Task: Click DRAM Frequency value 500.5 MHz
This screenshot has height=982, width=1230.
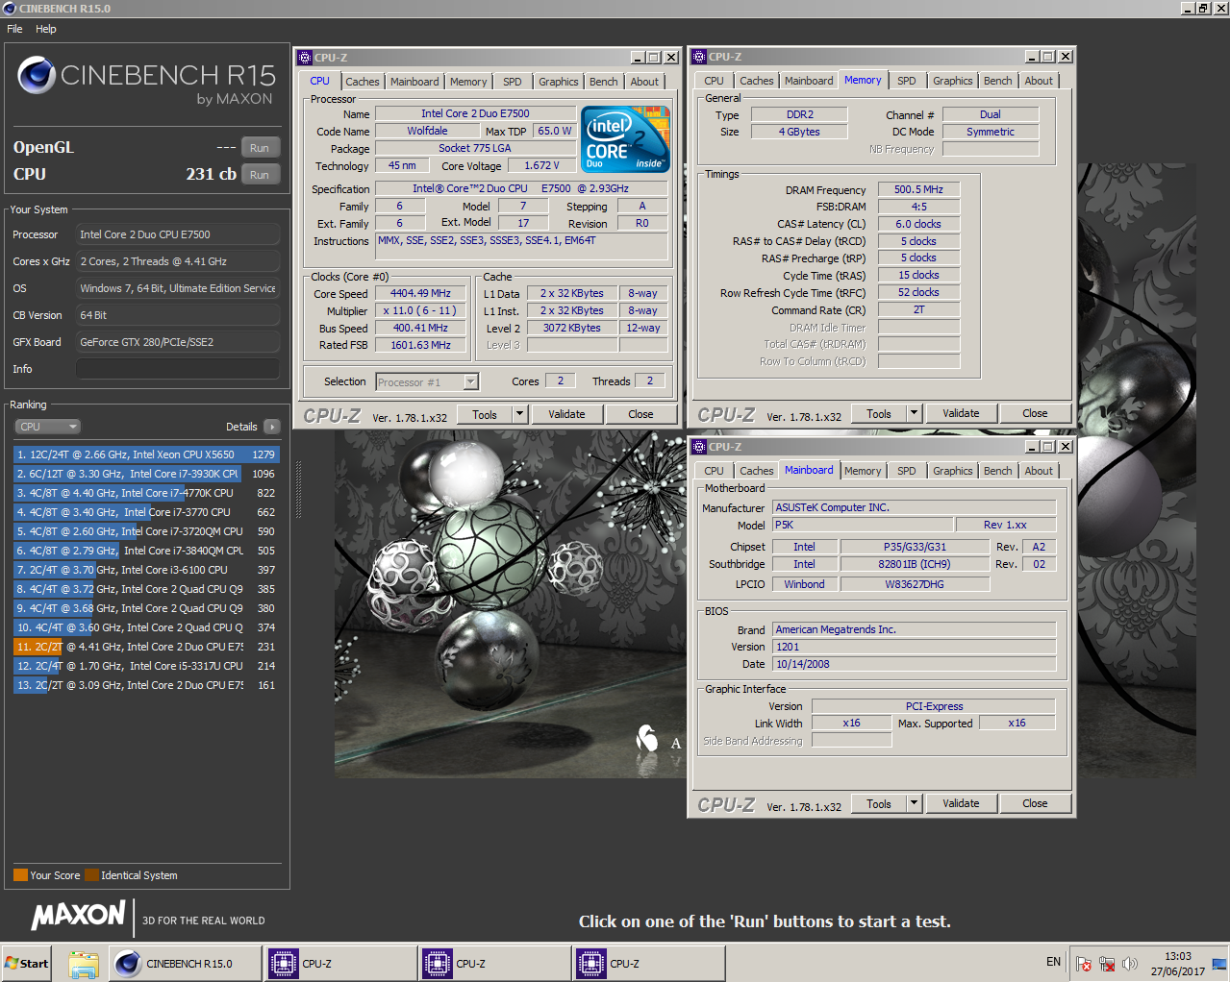Action: [x=918, y=190]
